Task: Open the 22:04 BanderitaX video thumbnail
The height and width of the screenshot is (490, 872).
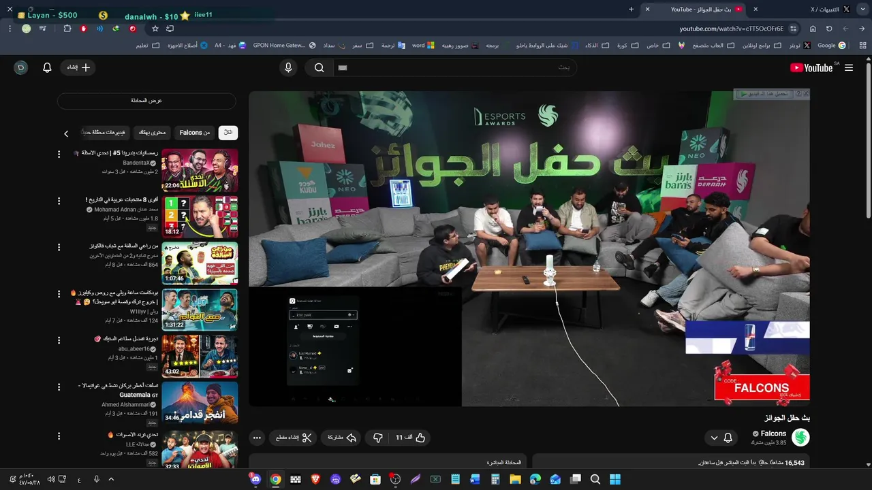Action: pos(200,170)
